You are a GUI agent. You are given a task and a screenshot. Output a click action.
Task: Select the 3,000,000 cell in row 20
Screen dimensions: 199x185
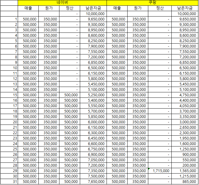[185, 122]
